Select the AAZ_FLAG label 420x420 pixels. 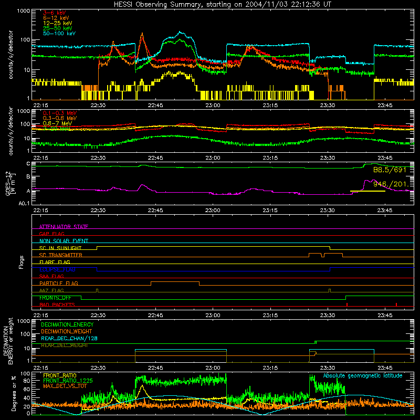pyautogui.click(x=51, y=290)
